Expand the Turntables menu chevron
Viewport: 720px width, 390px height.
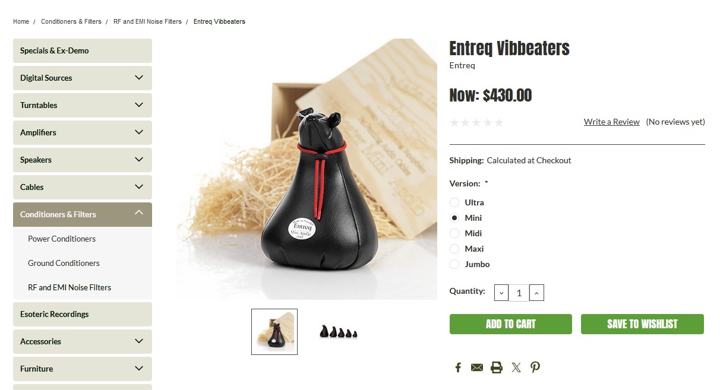pos(139,105)
